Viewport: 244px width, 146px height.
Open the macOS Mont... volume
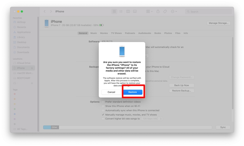coord(25,73)
